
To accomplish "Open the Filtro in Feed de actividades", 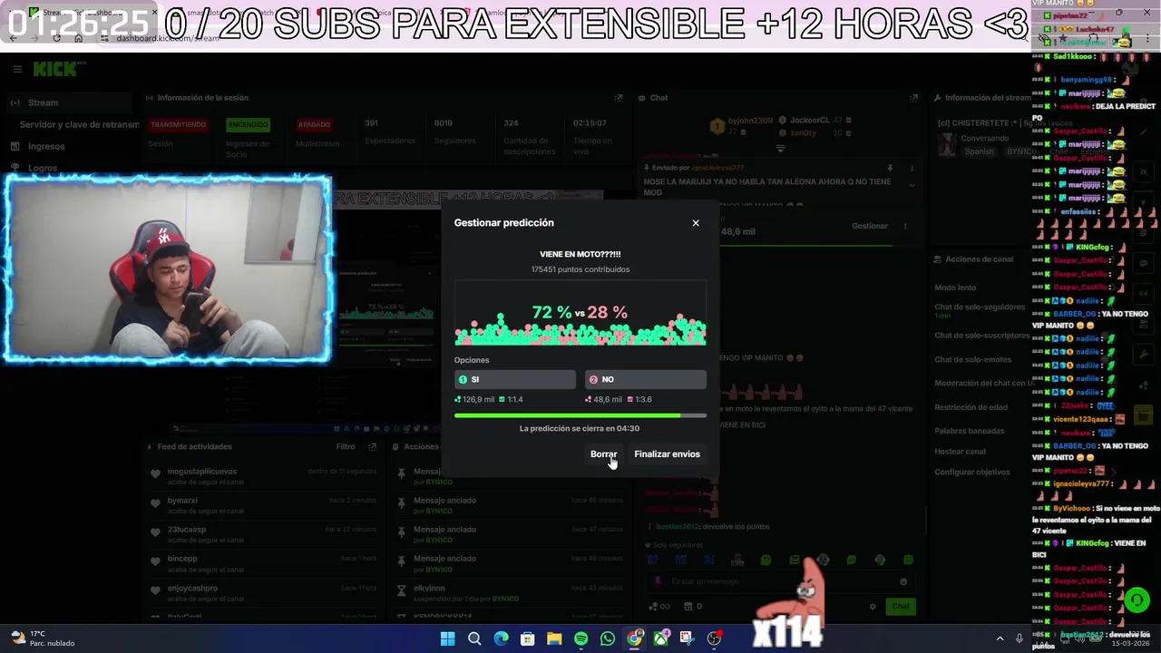I will click(346, 446).
